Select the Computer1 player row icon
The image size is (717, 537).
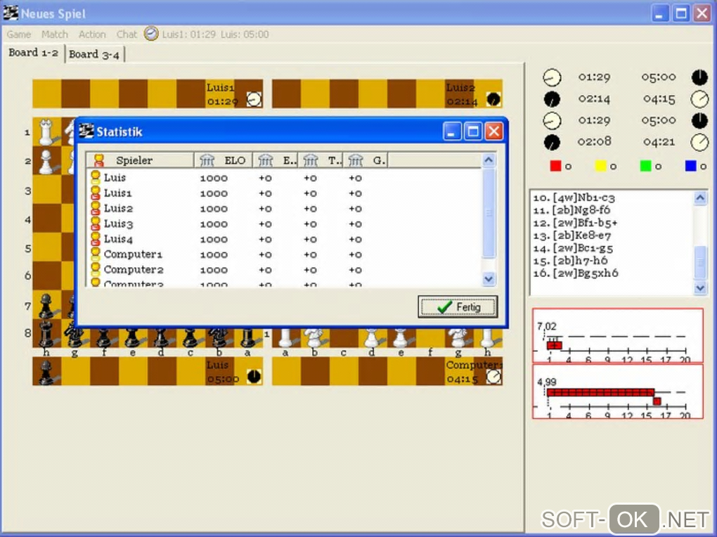pos(95,254)
